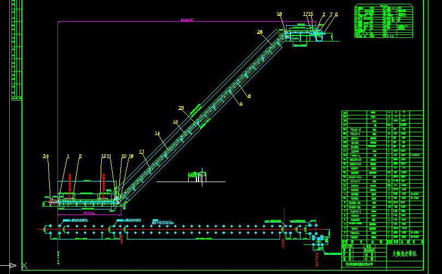Select part callout number 16
The image size is (442, 274).
tap(175, 122)
